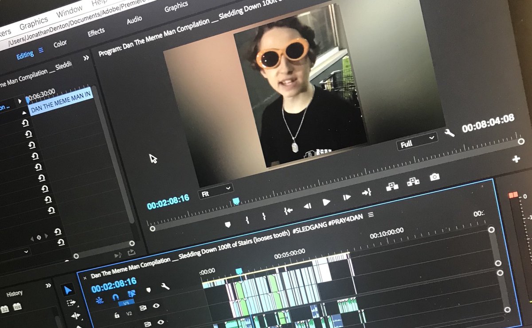Toggle the YUV effects filter icon
The width and height of the screenshot is (532, 328).
click(17, 306)
